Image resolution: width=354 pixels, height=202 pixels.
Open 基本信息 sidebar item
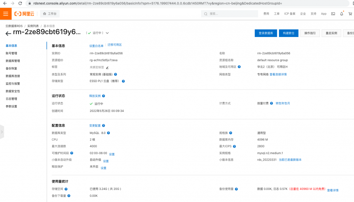[11, 46]
